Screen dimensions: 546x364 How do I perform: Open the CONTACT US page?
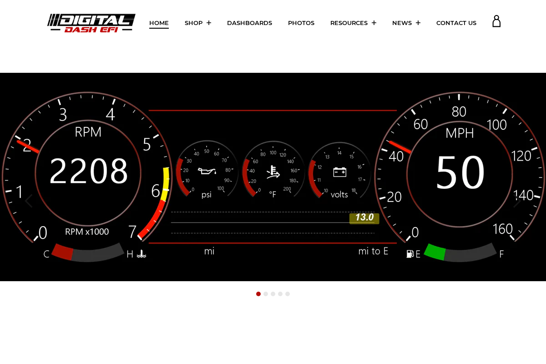tap(456, 23)
